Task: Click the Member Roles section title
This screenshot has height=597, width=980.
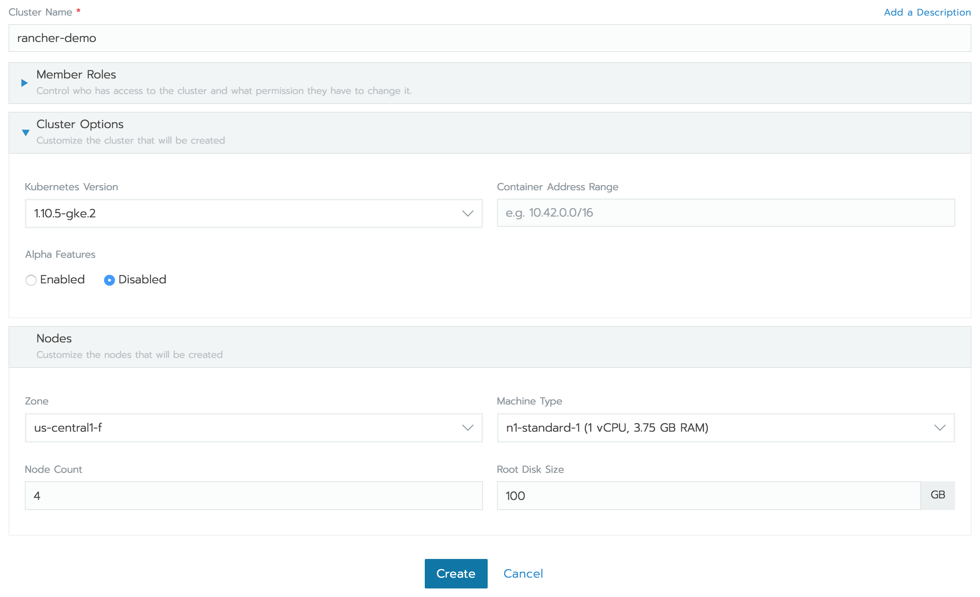Action: (76, 75)
